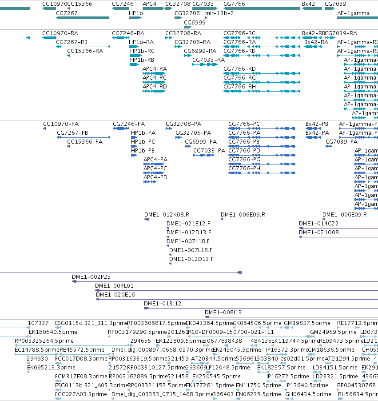
Task: Click the APC4 gene name
Action: click(149, 4)
